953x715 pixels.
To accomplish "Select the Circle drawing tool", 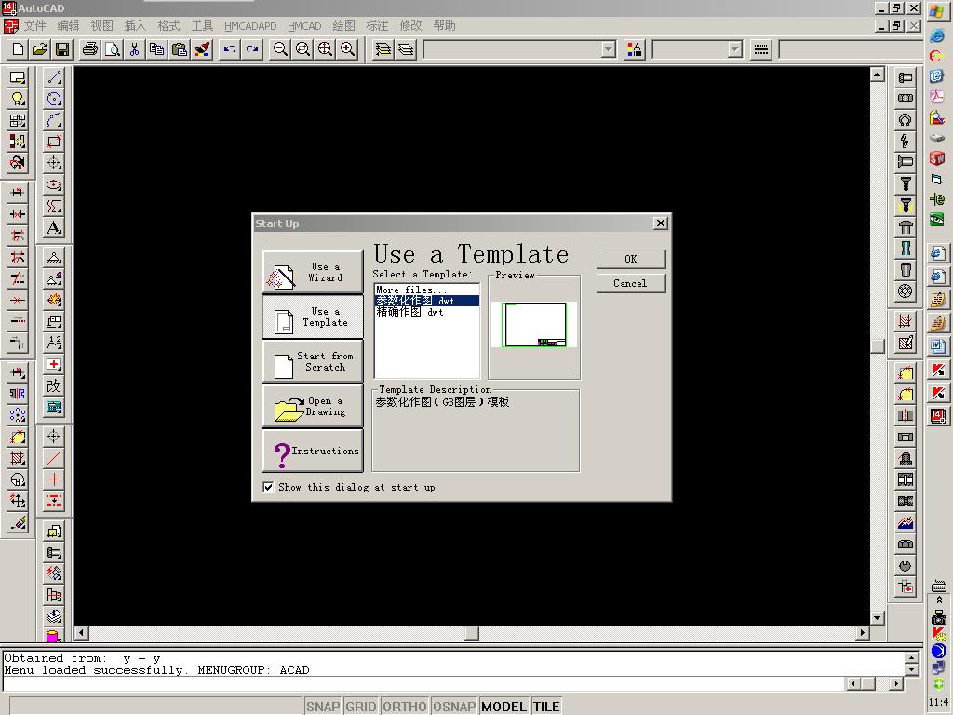I will pos(54,99).
